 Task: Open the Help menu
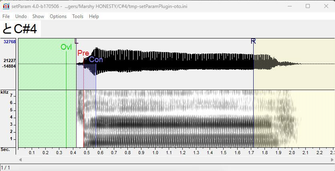94,16
